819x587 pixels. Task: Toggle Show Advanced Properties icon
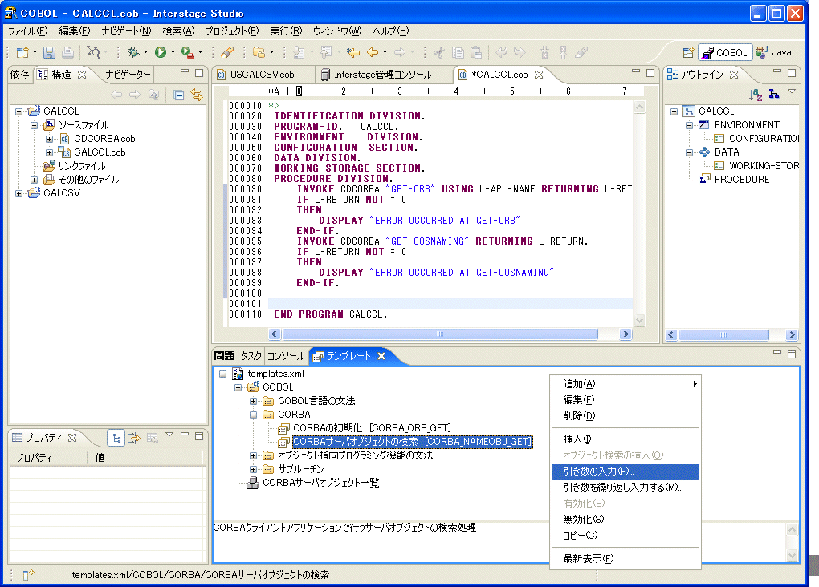pos(135,439)
